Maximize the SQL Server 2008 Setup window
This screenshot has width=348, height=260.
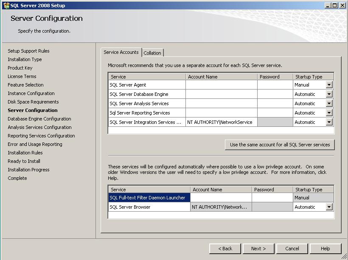[x=335, y=6]
